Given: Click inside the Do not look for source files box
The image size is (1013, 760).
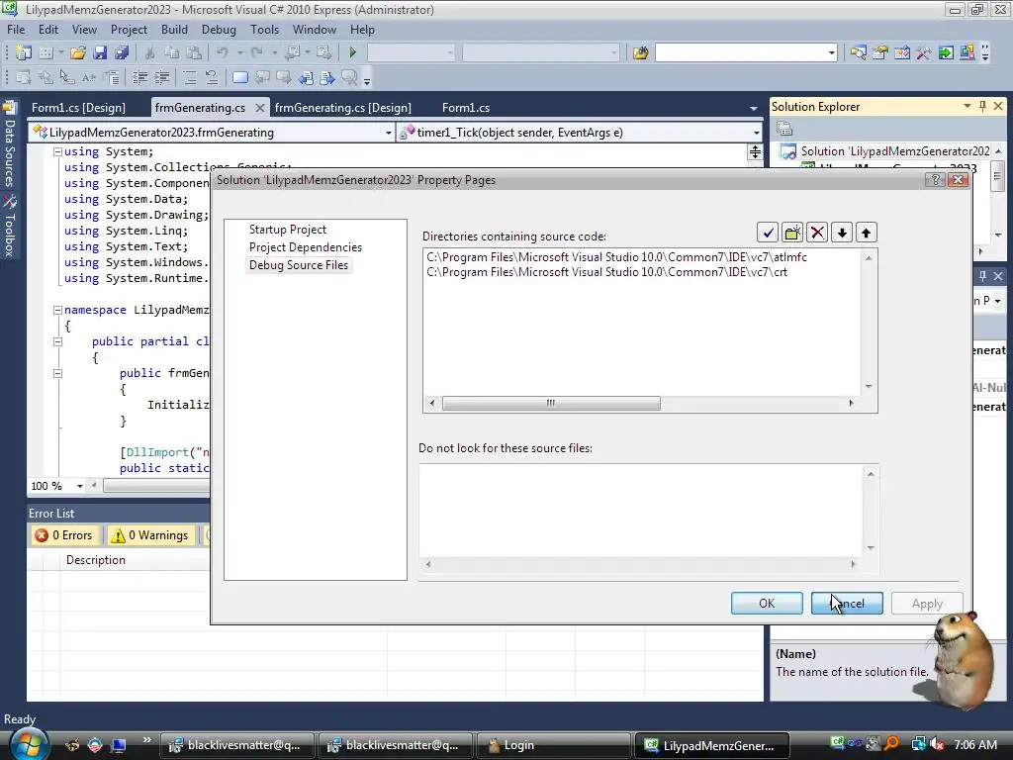Looking at the screenshot, I should (x=641, y=511).
